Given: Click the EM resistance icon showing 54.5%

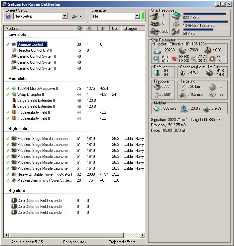Looking at the screenshot, I should tap(156, 58).
